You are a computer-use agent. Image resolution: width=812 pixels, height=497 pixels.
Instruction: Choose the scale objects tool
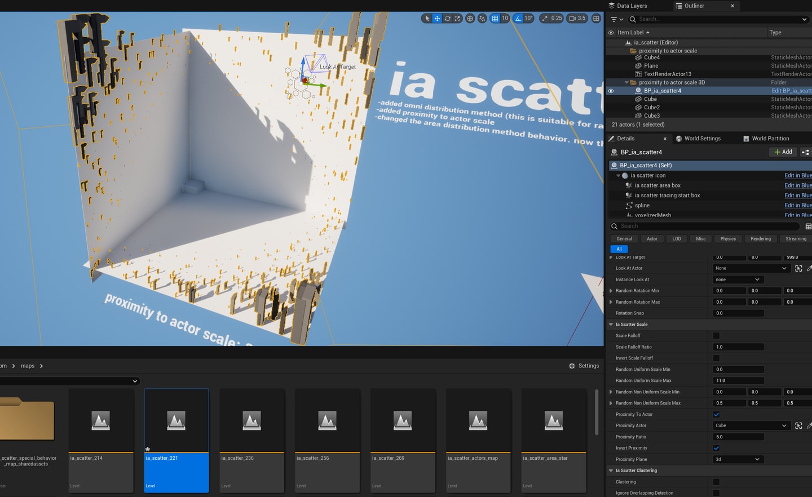(x=457, y=19)
